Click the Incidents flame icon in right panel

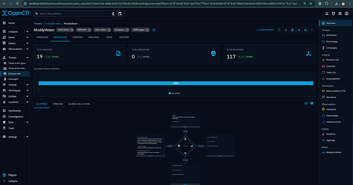[x=323, y=134]
